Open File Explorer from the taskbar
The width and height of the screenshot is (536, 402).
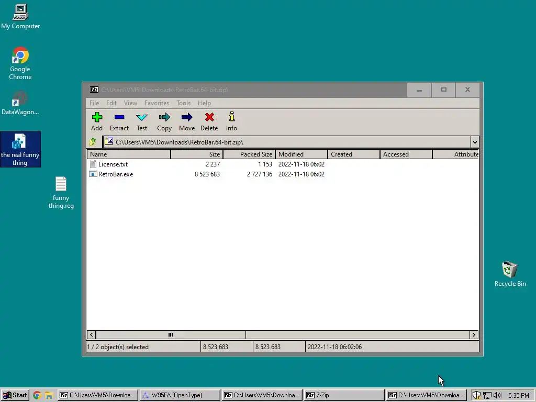coord(49,395)
